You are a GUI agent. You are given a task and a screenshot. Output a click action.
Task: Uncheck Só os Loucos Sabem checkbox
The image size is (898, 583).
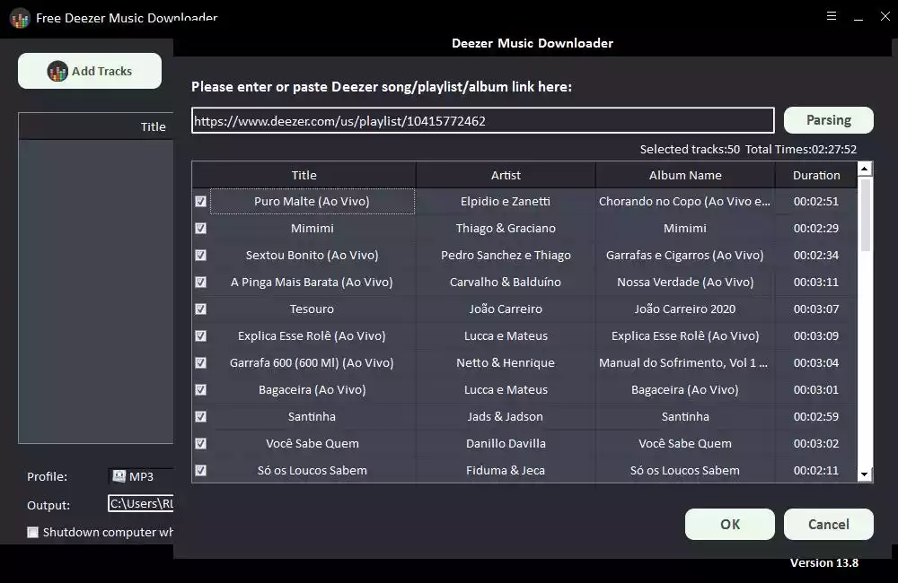point(200,470)
